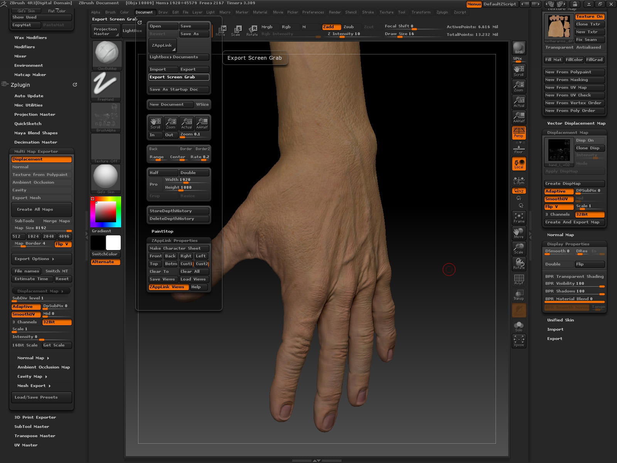Viewport: 617px width, 463px height.
Task: Click AAHalf icon in Document palette
Action: [202, 123]
